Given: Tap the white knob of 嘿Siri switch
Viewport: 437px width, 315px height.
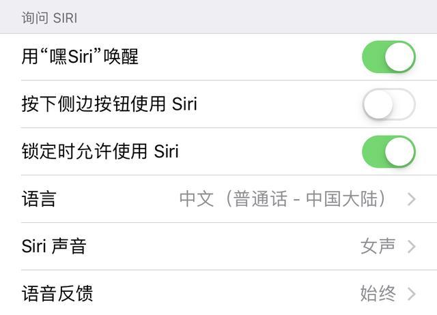Looking at the screenshot, I should (x=399, y=57).
